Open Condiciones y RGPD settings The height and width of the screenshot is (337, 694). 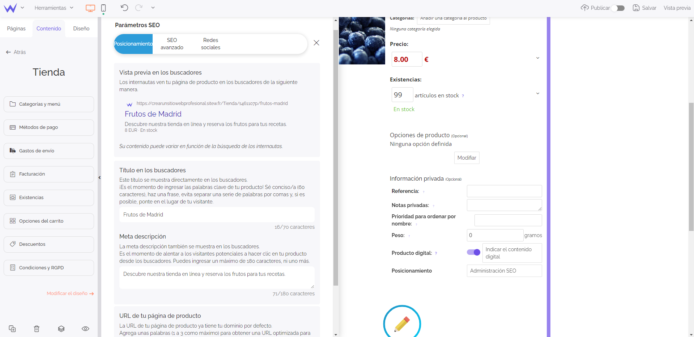[49, 268]
